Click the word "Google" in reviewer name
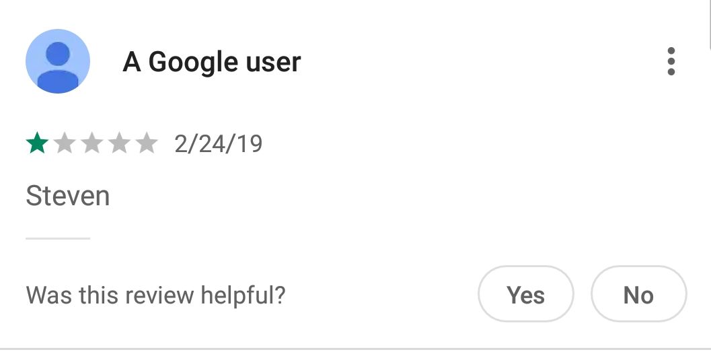This screenshot has height=356, width=711. (x=192, y=62)
